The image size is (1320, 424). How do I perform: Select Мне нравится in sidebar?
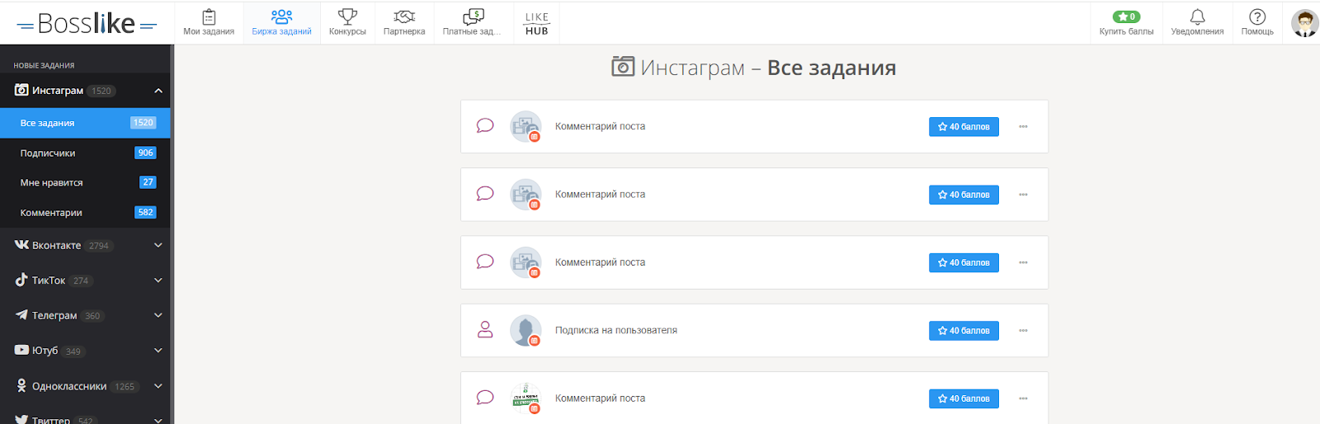click(x=85, y=182)
